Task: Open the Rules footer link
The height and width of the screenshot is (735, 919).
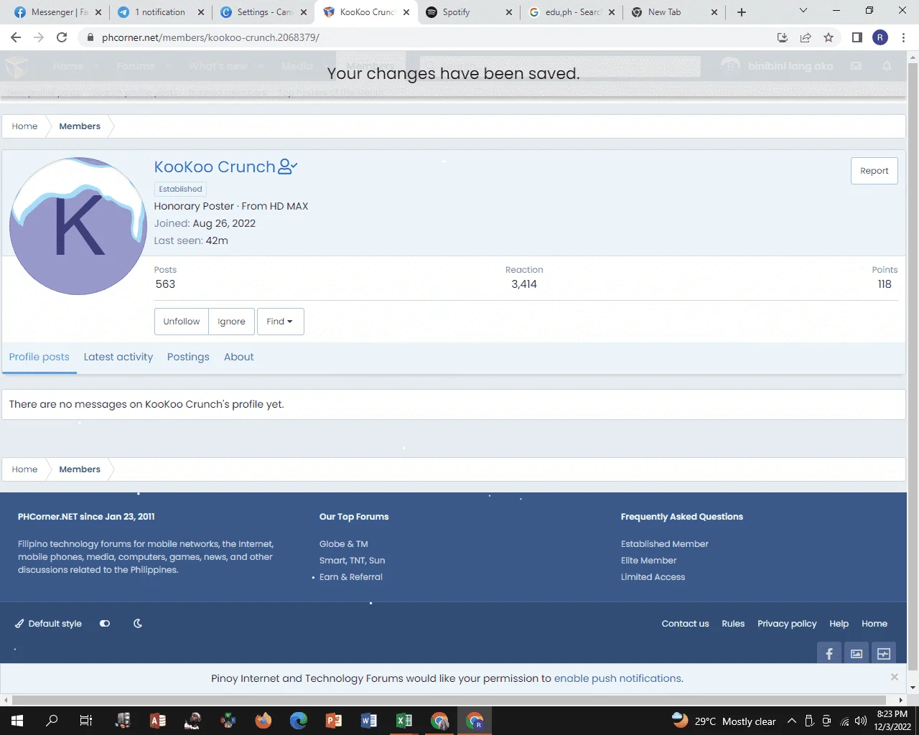Action: (733, 624)
